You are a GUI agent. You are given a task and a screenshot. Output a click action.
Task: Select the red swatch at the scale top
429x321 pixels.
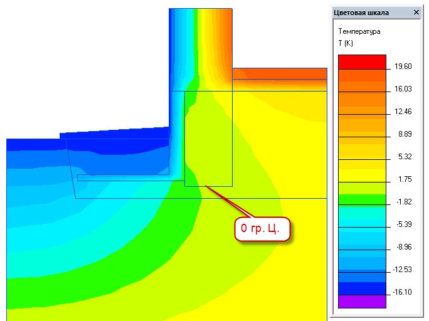[x=362, y=61]
